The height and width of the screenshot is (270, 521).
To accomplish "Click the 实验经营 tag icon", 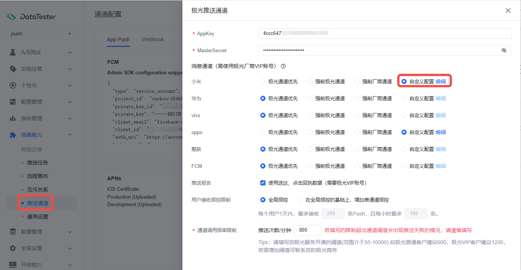I will tap(13, 69).
